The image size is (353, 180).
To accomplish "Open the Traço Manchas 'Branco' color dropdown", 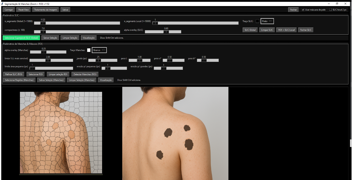I will click(99, 50).
